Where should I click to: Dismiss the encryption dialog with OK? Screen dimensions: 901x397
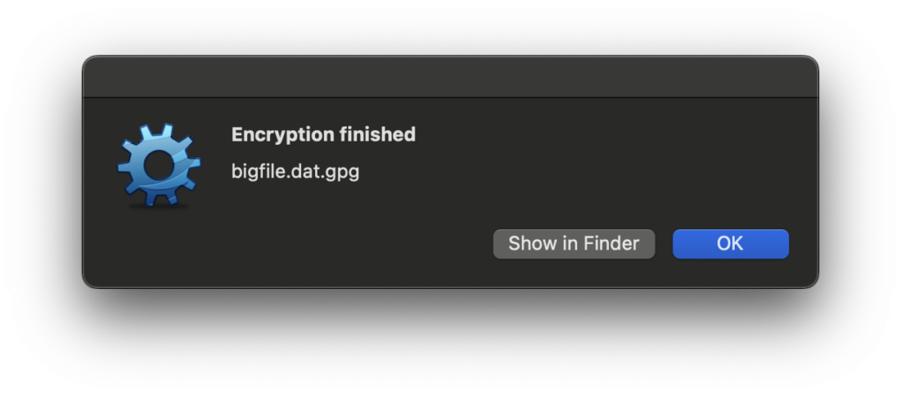point(730,244)
